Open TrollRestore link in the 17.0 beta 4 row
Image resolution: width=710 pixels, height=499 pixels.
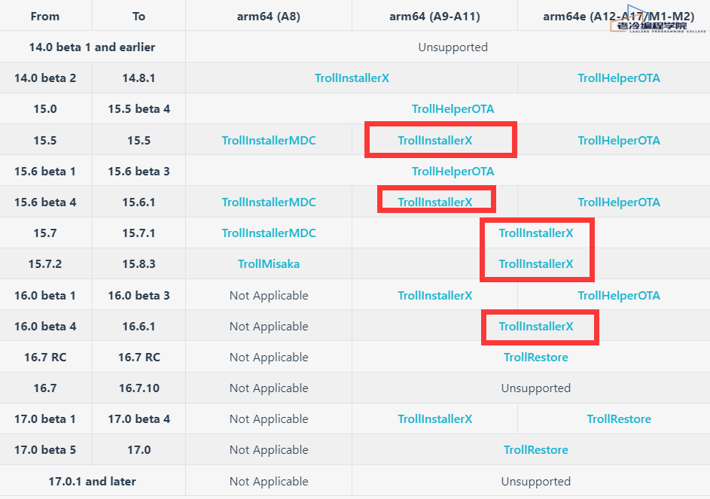[619, 419]
